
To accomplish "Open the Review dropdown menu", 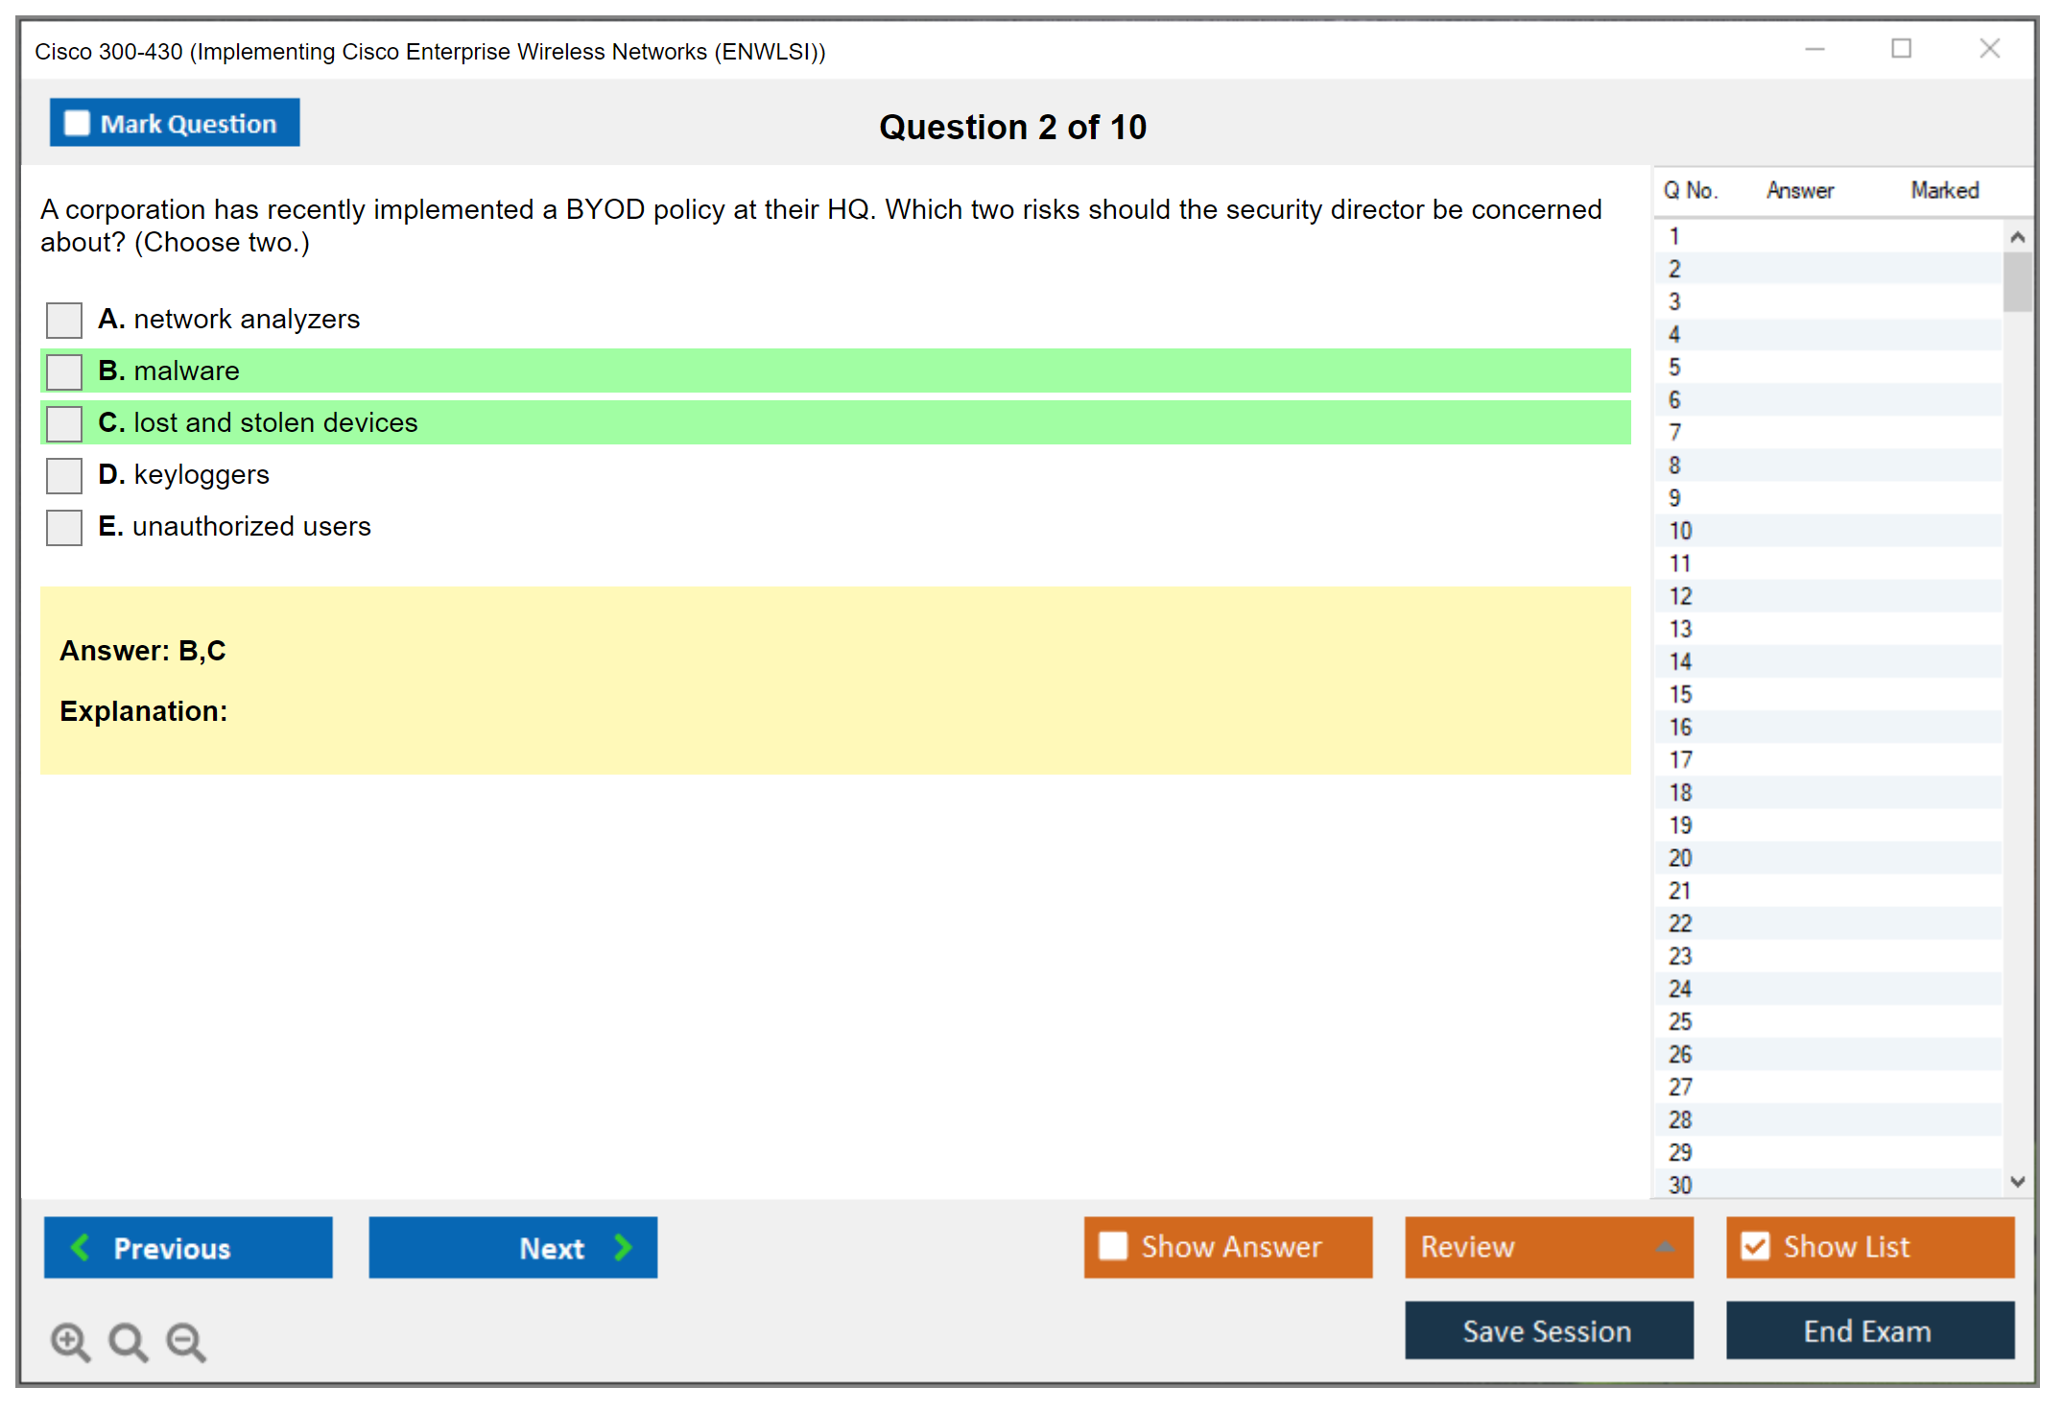I will click(1548, 1247).
